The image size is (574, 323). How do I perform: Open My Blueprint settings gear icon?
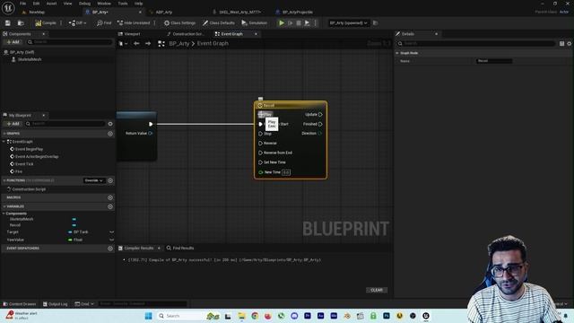pyautogui.click(x=110, y=124)
